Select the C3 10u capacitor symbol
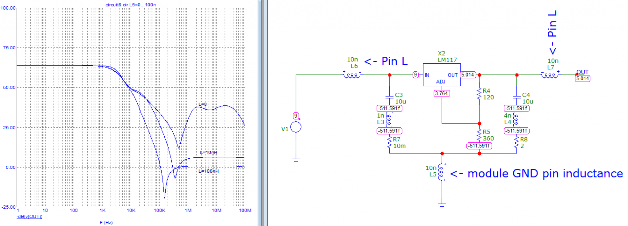 point(389,97)
